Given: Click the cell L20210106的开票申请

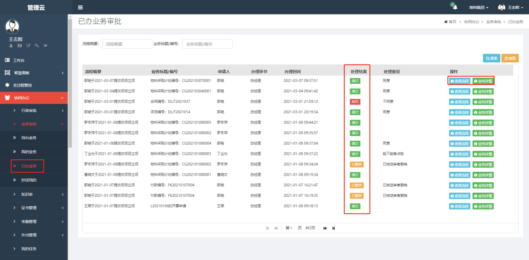Looking at the screenshot, I should click(168, 206).
